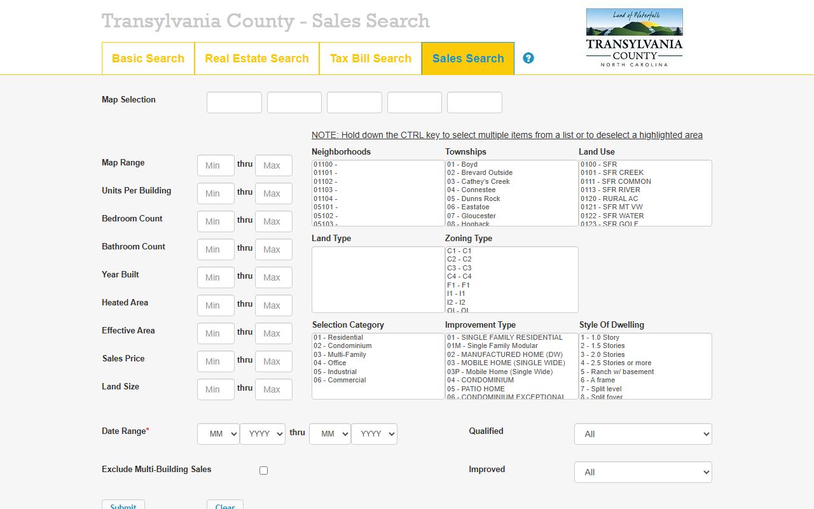Screen dimensions: 814x509
Task: Click the first Map Selection field
Action: [234, 102]
